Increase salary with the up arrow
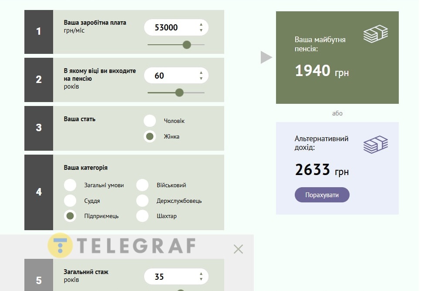The width and height of the screenshot is (421, 291). [x=201, y=24]
